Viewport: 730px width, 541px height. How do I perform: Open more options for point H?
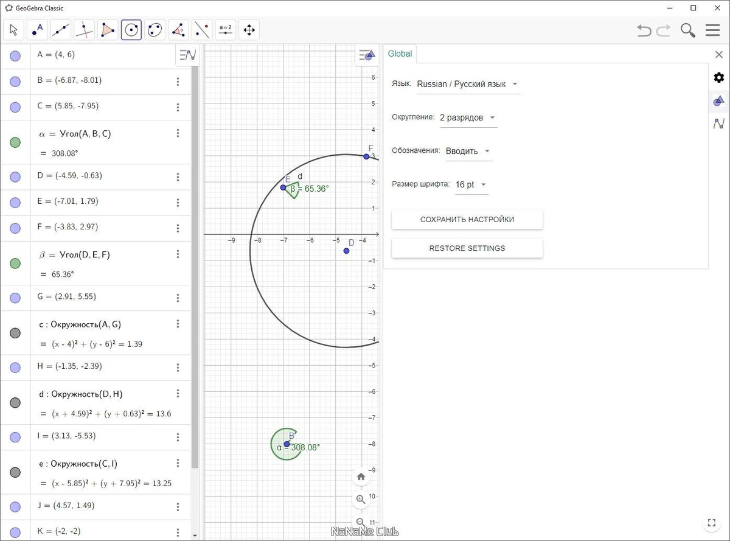click(178, 368)
